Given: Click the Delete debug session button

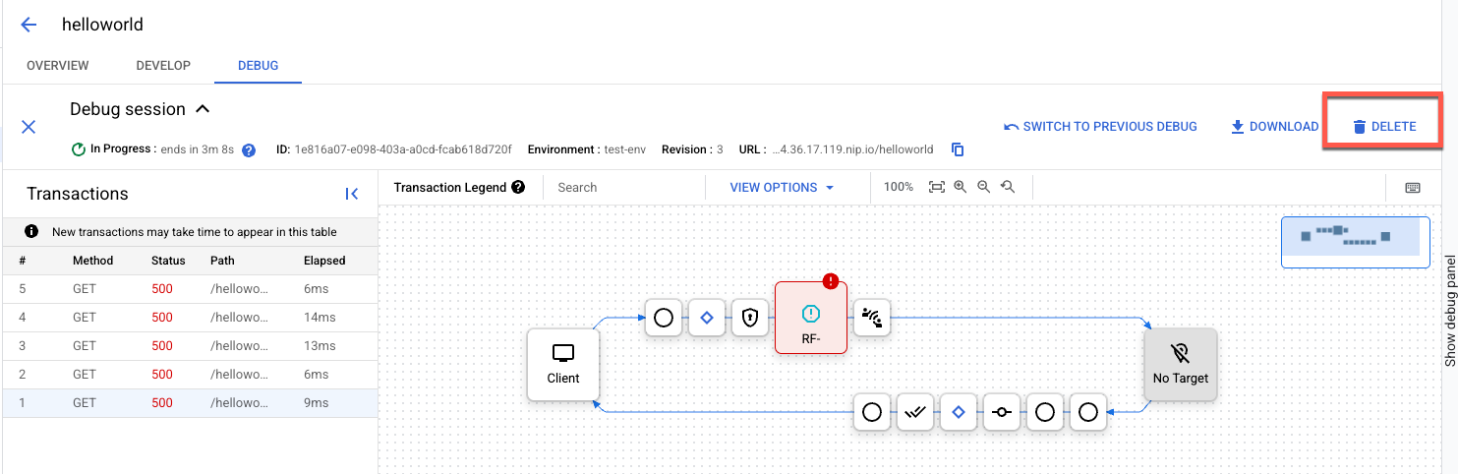Looking at the screenshot, I should 1383,127.
